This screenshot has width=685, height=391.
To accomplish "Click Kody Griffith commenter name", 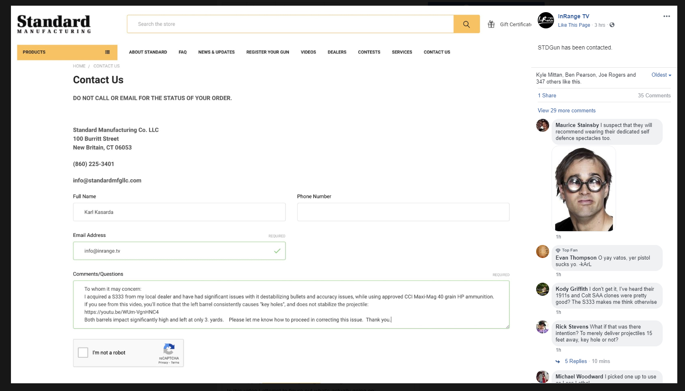I will pyautogui.click(x=571, y=289).
